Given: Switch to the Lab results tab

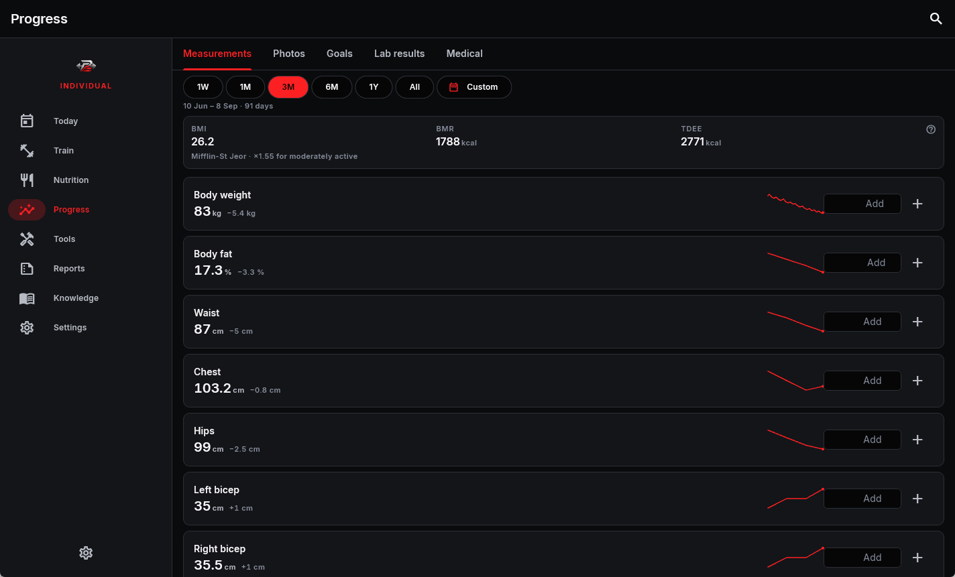Looking at the screenshot, I should click(400, 54).
